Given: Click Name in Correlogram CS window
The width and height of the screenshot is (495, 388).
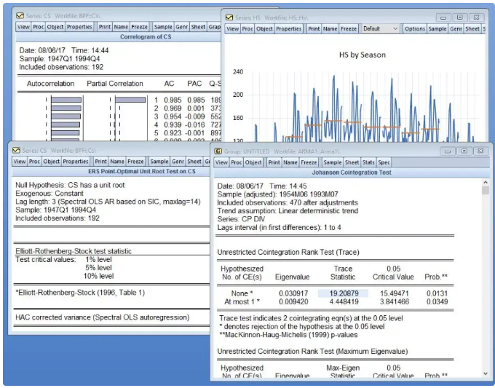Looking at the screenshot, I should click(x=121, y=27).
